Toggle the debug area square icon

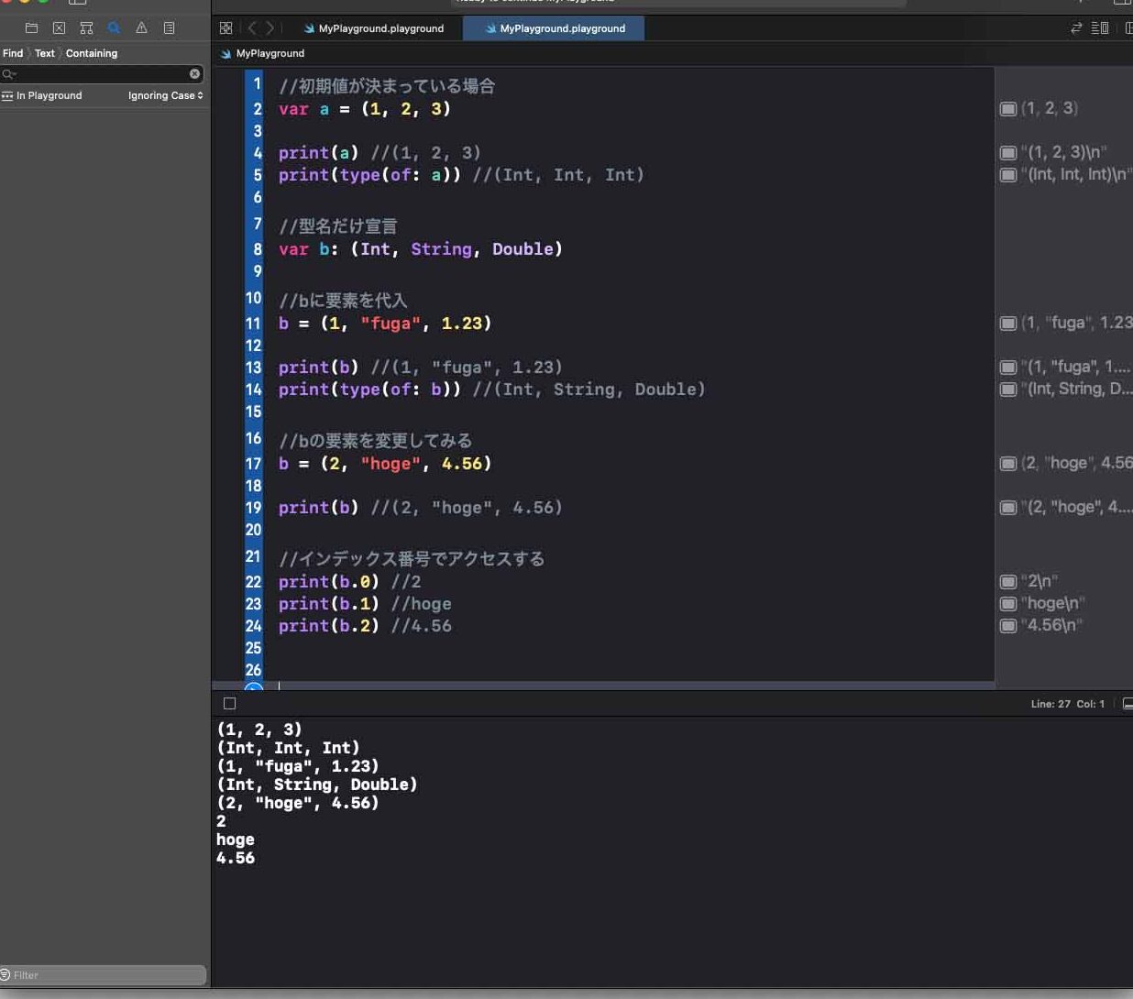tap(229, 703)
